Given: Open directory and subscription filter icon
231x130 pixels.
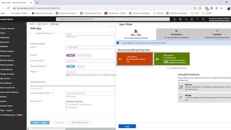Looking at the screenshot, I should pyautogui.click(x=180, y=19).
